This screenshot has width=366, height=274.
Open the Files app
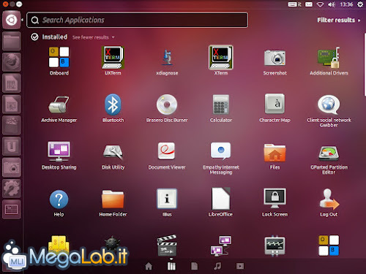tap(275, 156)
